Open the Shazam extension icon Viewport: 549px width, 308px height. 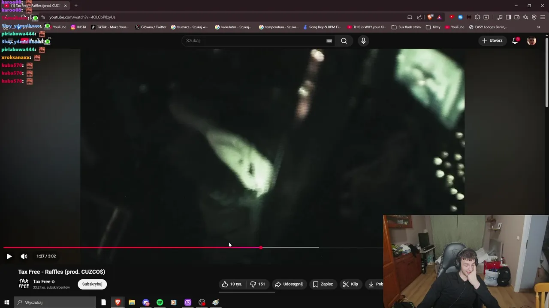click(460, 17)
